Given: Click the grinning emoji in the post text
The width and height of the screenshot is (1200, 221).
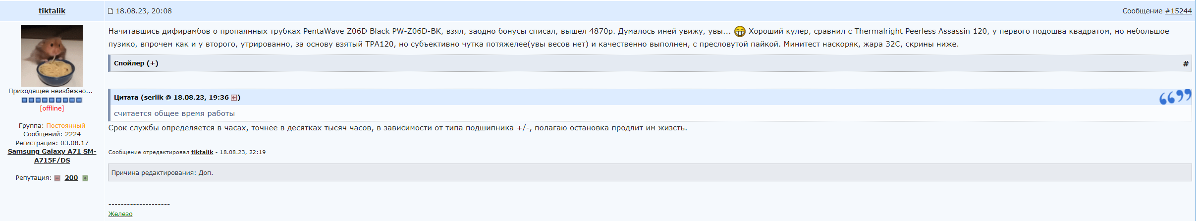Looking at the screenshot, I should (739, 31).
